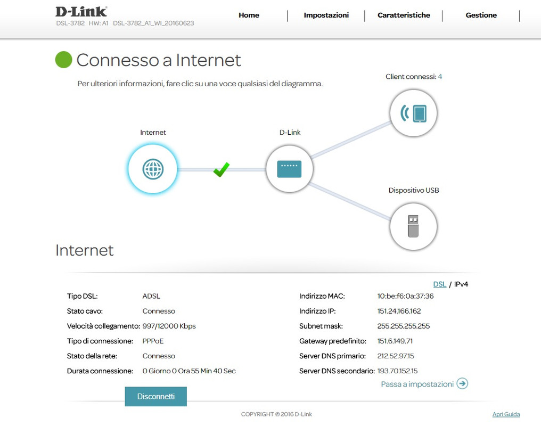Open the D-Link router icon

click(x=290, y=169)
